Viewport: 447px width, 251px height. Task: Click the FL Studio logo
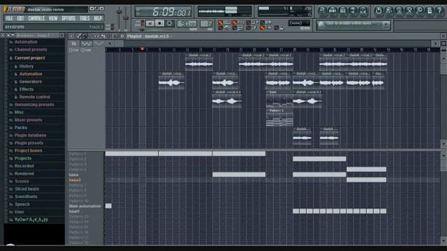click(14, 9)
